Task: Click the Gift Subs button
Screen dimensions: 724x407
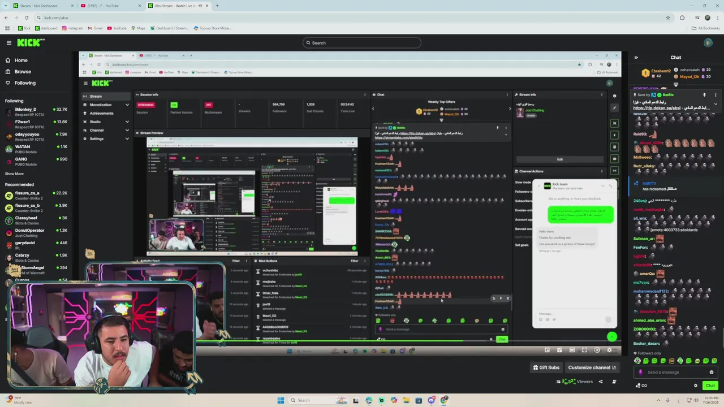Action: [x=546, y=367]
